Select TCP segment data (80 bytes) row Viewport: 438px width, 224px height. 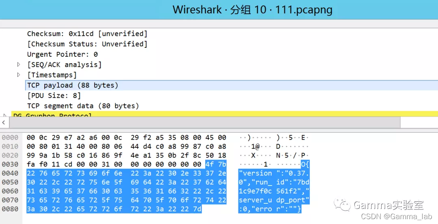83,106
